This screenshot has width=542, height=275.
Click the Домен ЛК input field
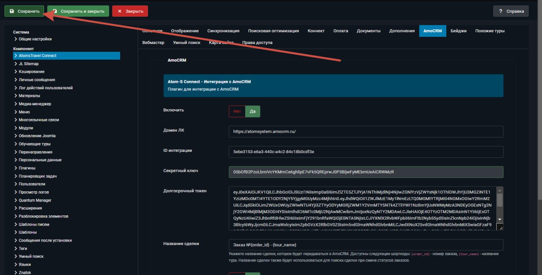(366, 132)
